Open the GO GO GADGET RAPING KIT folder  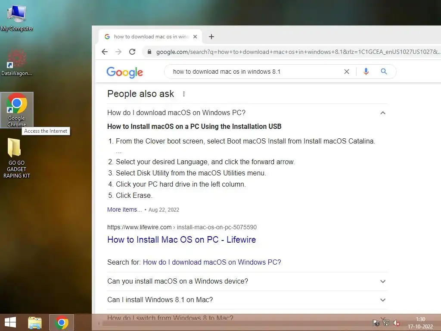coord(17,158)
